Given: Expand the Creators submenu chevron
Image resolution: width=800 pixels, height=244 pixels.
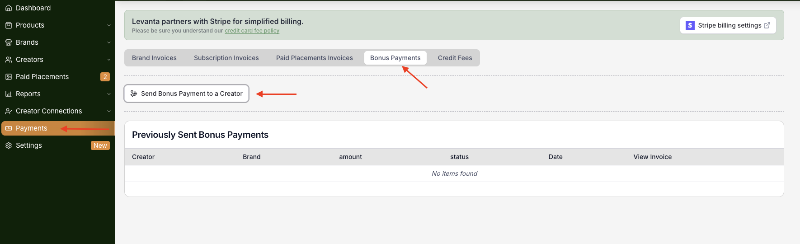Looking at the screenshot, I should point(109,60).
